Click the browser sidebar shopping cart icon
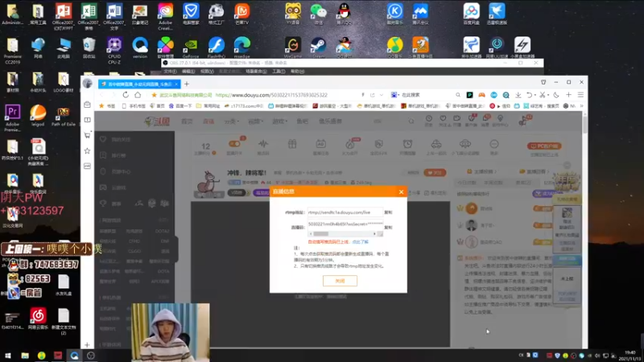 point(87,135)
